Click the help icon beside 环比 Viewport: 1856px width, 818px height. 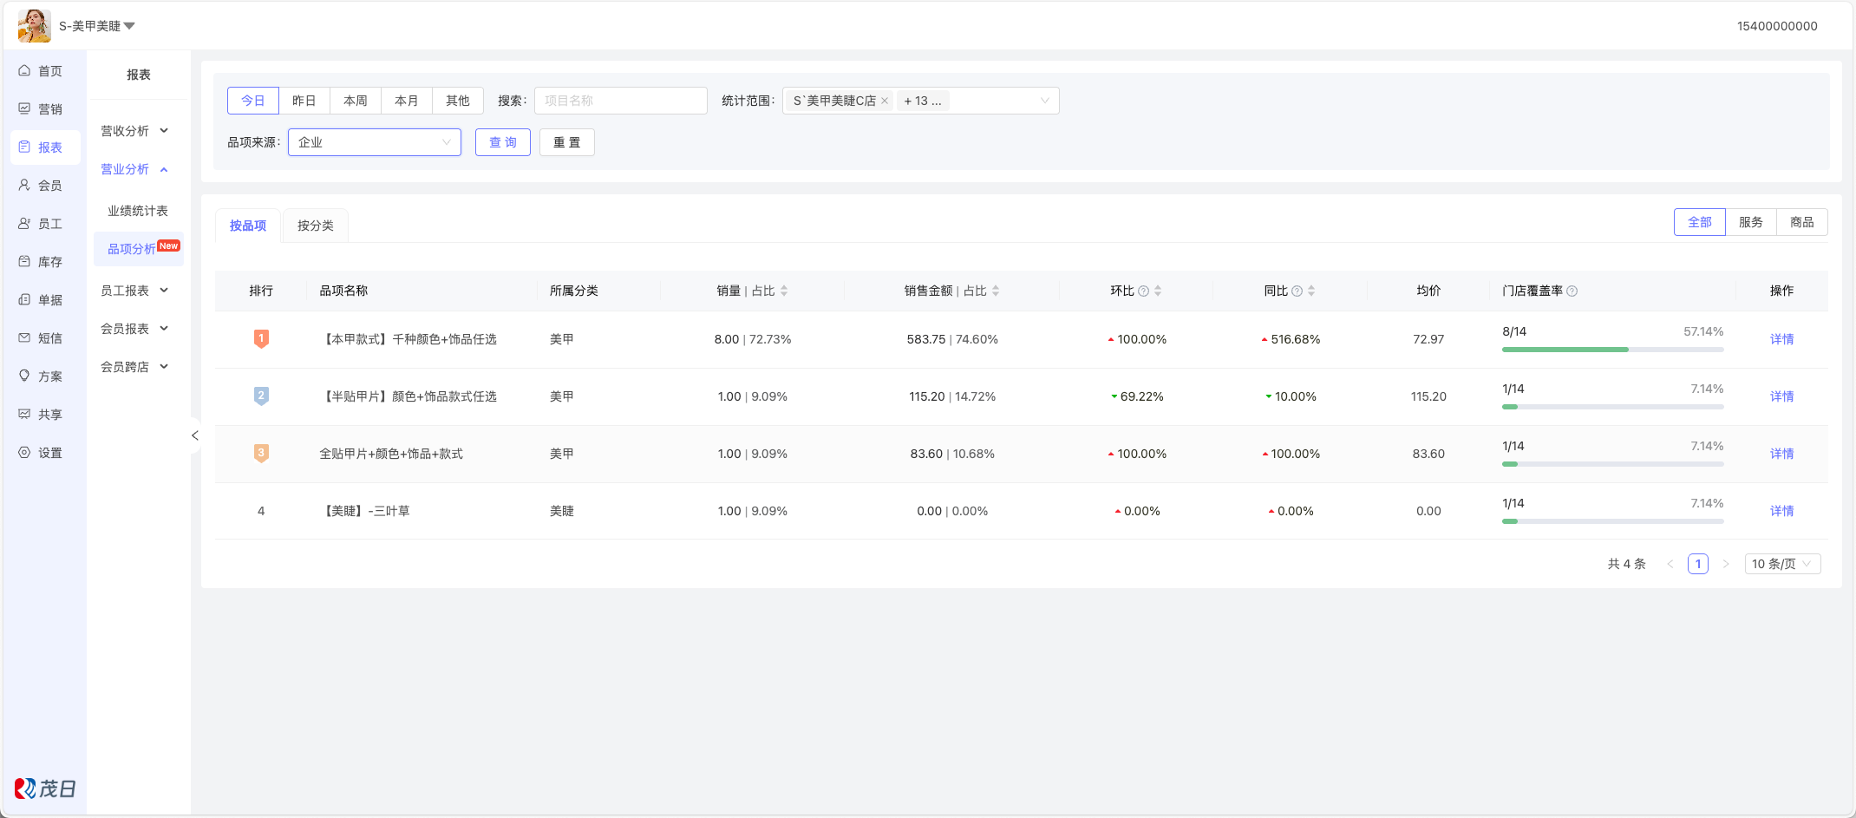click(x=1143, y=291)
